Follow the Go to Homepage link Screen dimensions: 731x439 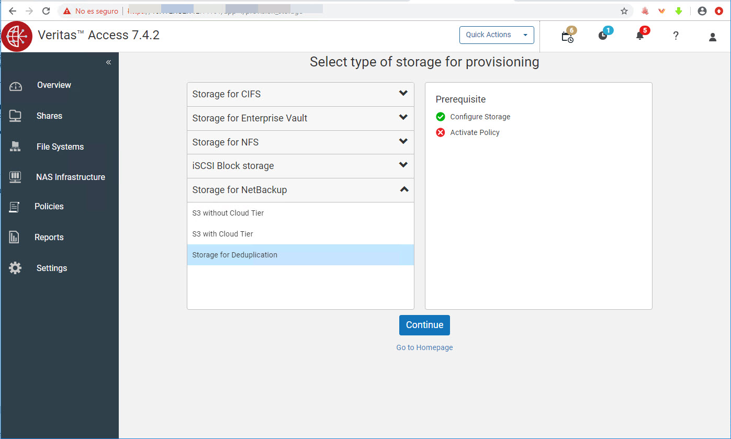click(424, 347)
